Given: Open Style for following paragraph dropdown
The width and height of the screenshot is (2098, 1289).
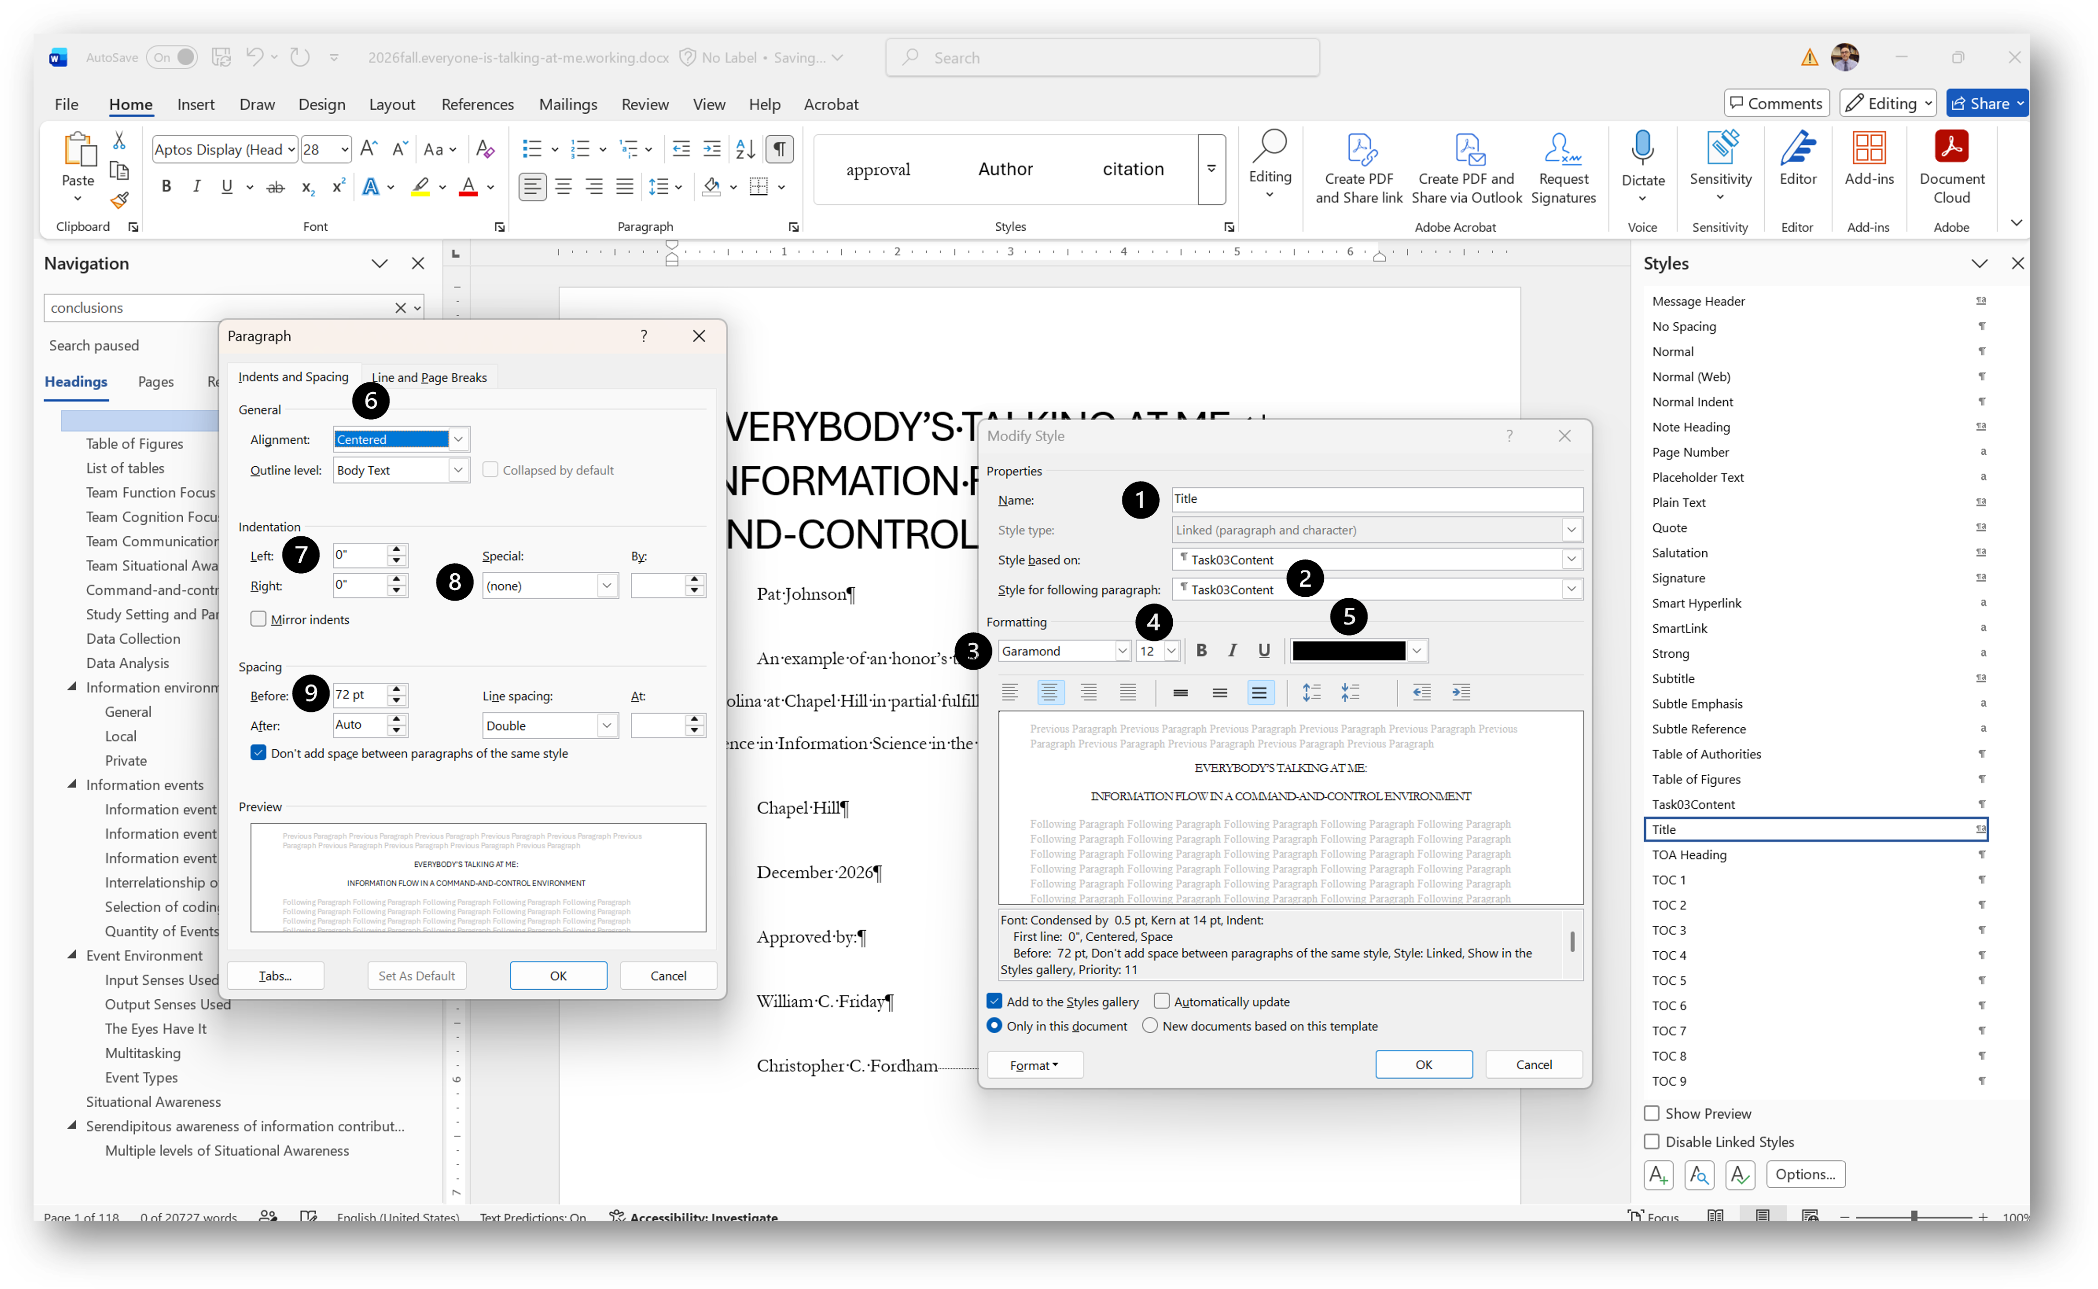Looking at the screenshot, I should (x=1571, y=589).
